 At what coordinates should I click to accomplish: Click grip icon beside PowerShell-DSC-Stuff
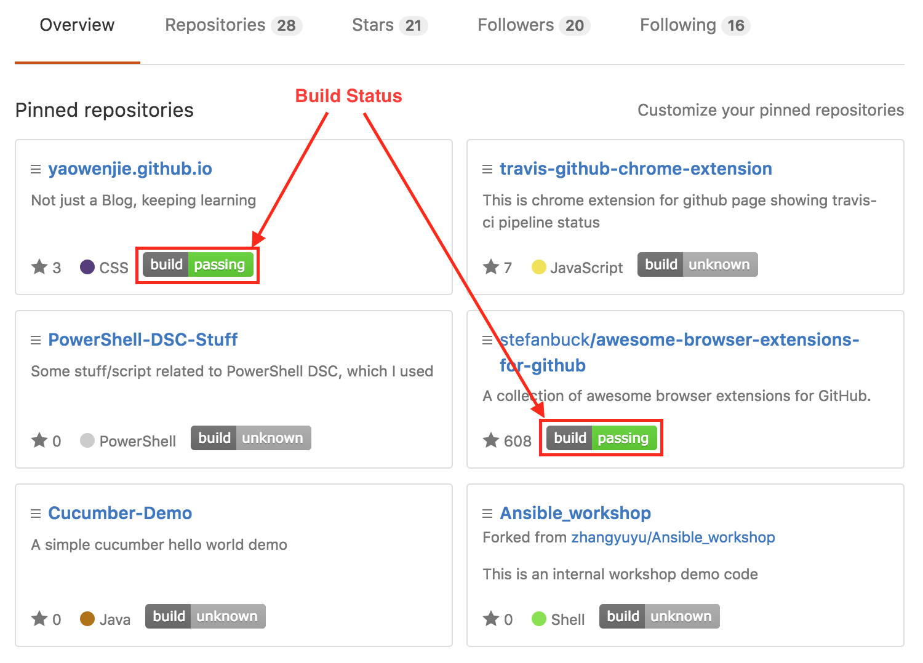36,340
